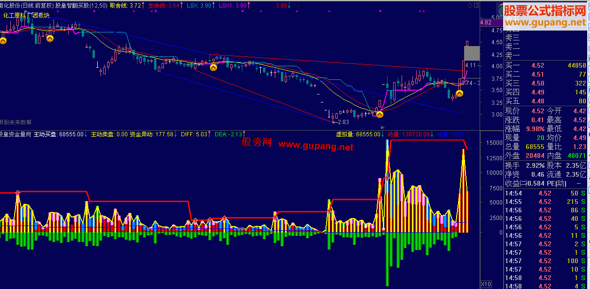Click the 广西板块 sector label
Screen dimensions: 590x289
coord(39,15)
